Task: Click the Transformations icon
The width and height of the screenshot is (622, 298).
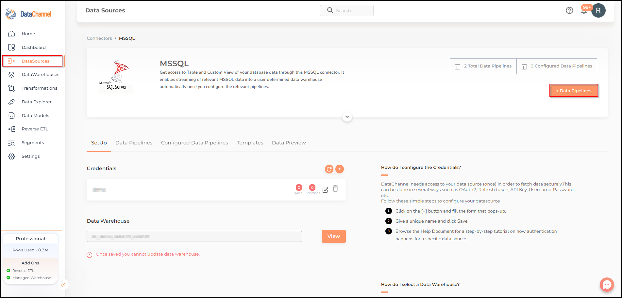Action: (x=11, y=88)
